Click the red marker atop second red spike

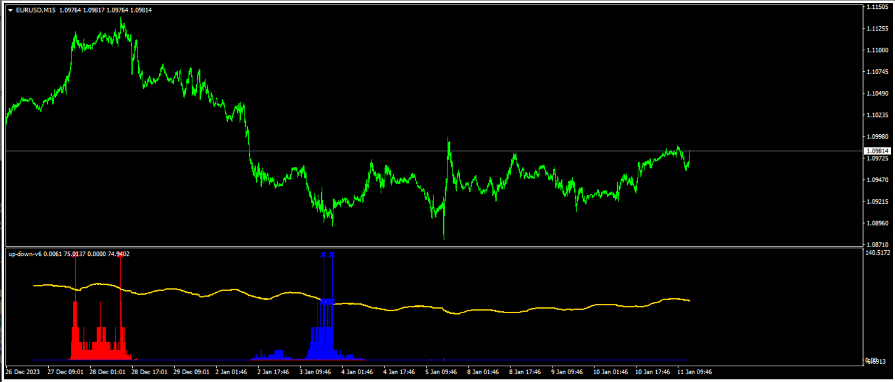click(x=121, y=254)
